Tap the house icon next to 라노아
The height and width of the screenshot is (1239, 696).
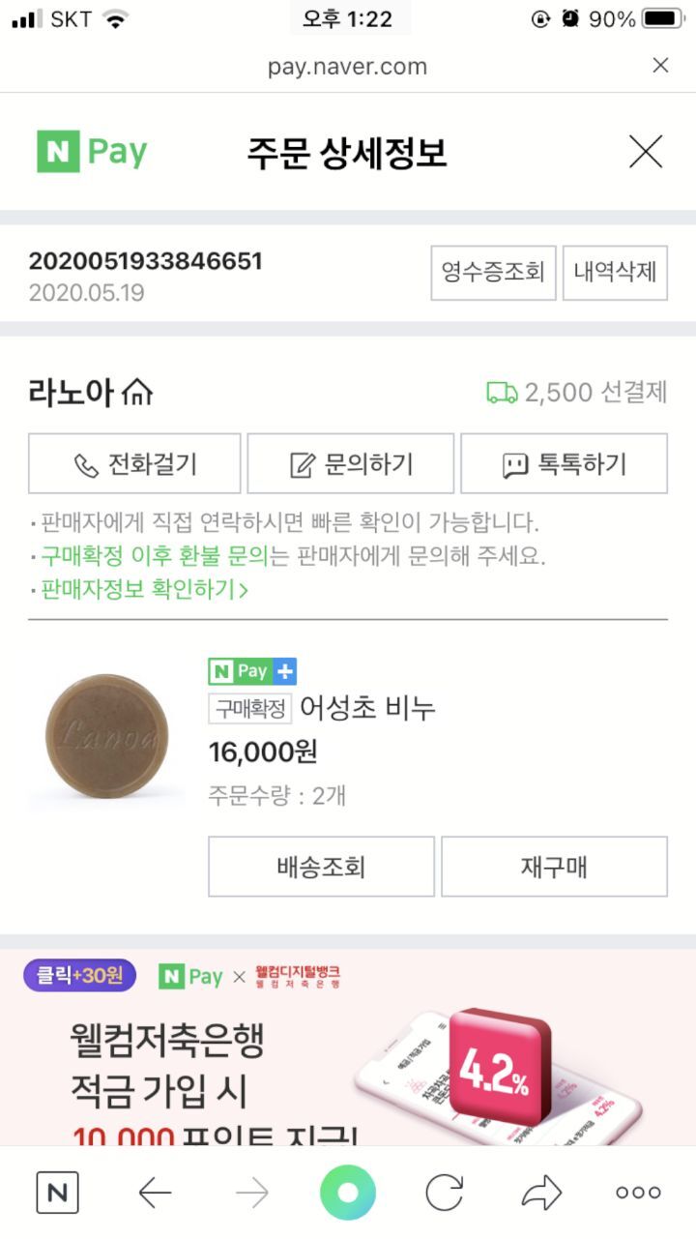point(138,393)
